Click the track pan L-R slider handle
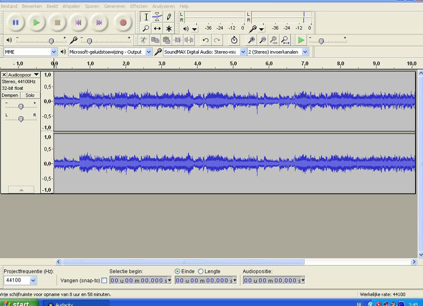 pos(21,118)
